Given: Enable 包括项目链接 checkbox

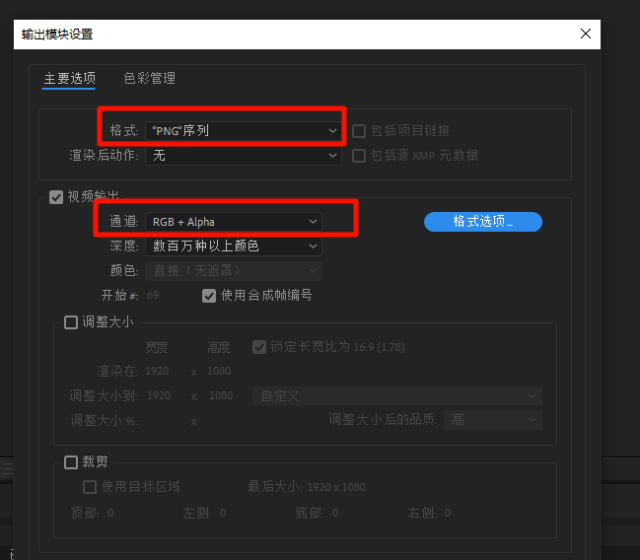Looking at the screenshot, I should point(359,131).
